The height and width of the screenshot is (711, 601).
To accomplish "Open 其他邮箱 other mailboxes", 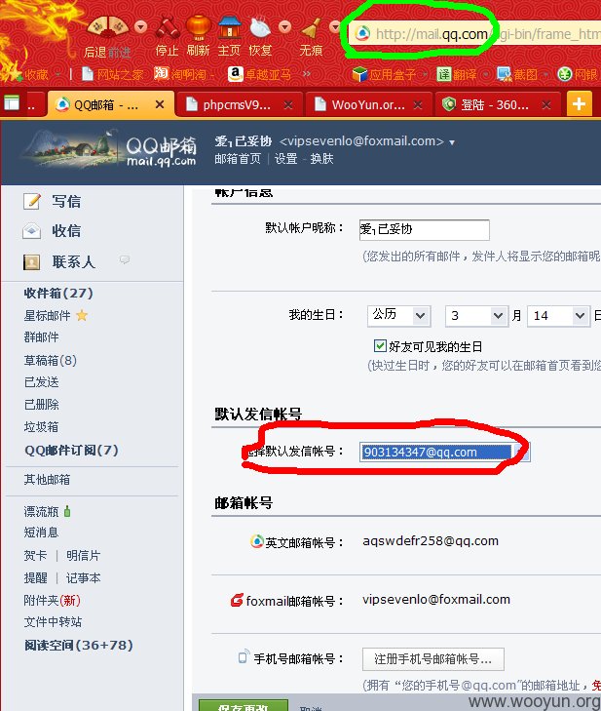I will click(x=47, y=480).
